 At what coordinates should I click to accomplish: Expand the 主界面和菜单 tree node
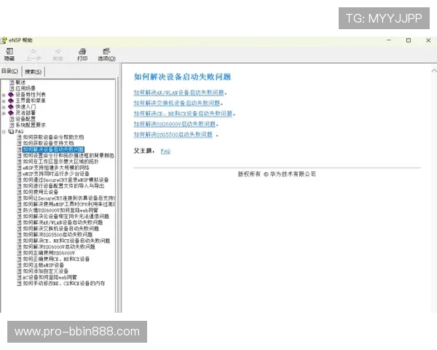[4, 101]
